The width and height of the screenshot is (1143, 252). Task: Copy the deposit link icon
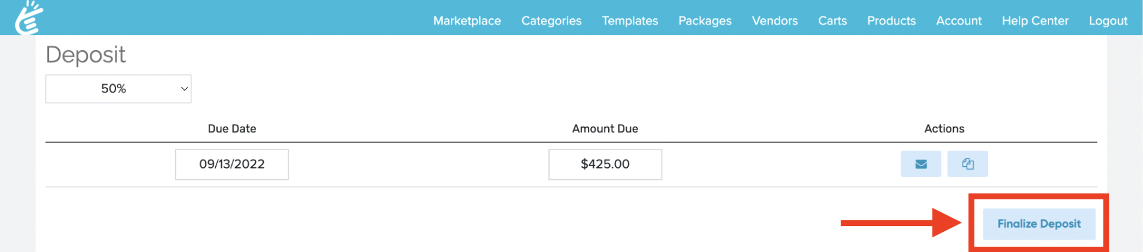967,164
